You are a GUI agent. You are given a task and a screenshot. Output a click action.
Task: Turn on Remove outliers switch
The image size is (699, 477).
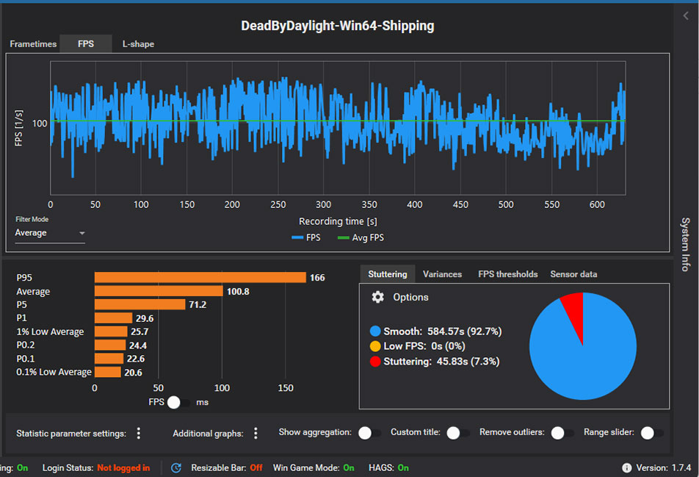[x=562, y=434]
